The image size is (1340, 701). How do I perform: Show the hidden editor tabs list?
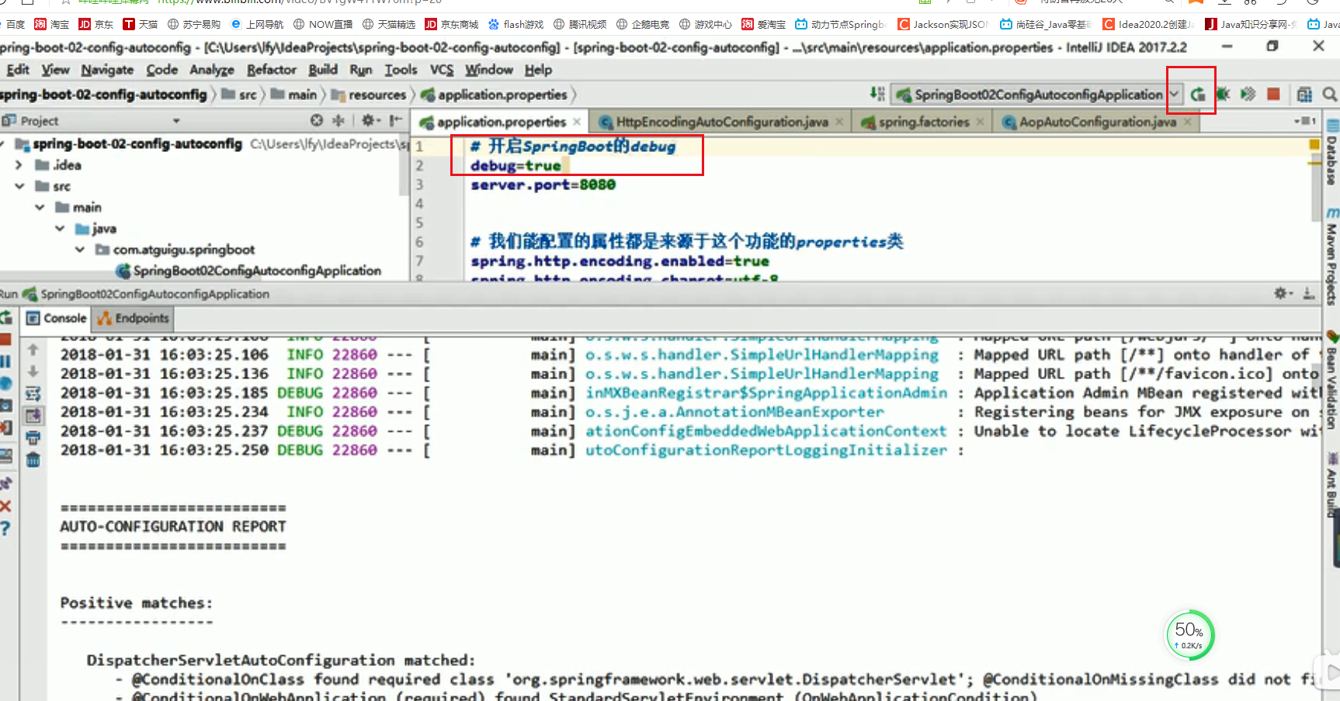pos(1305,121)
